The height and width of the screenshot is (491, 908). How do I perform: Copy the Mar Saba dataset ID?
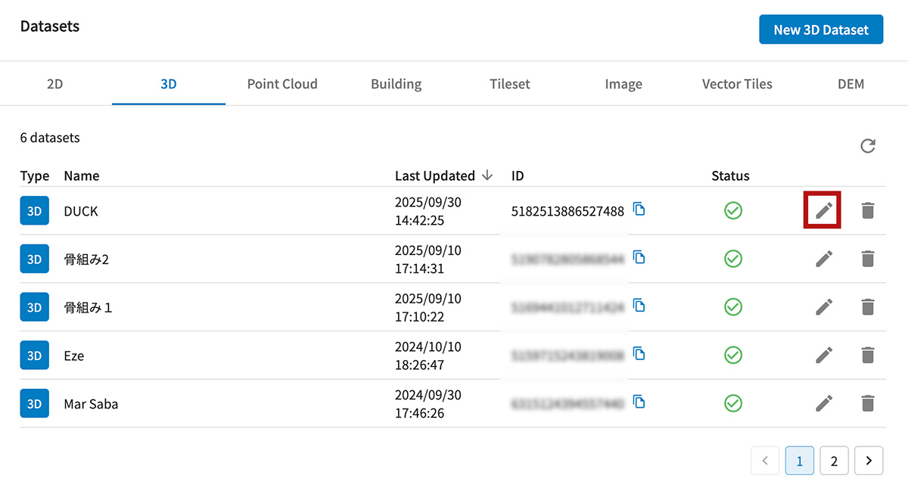639,402
